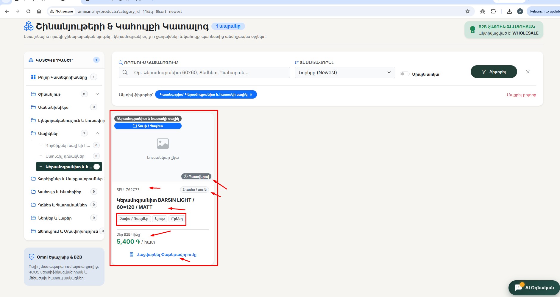The height and width of the screenshot is (297, 560).
Task: Select Ստուգիչ դռնակներ subcategory
Action: click(x=69, y=156)
